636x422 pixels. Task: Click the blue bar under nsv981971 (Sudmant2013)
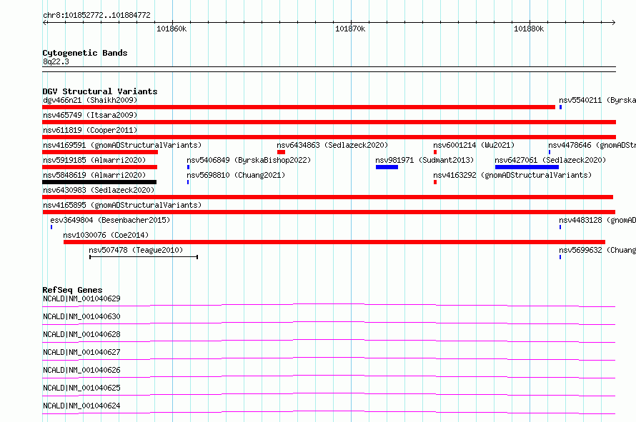(387, 167)
